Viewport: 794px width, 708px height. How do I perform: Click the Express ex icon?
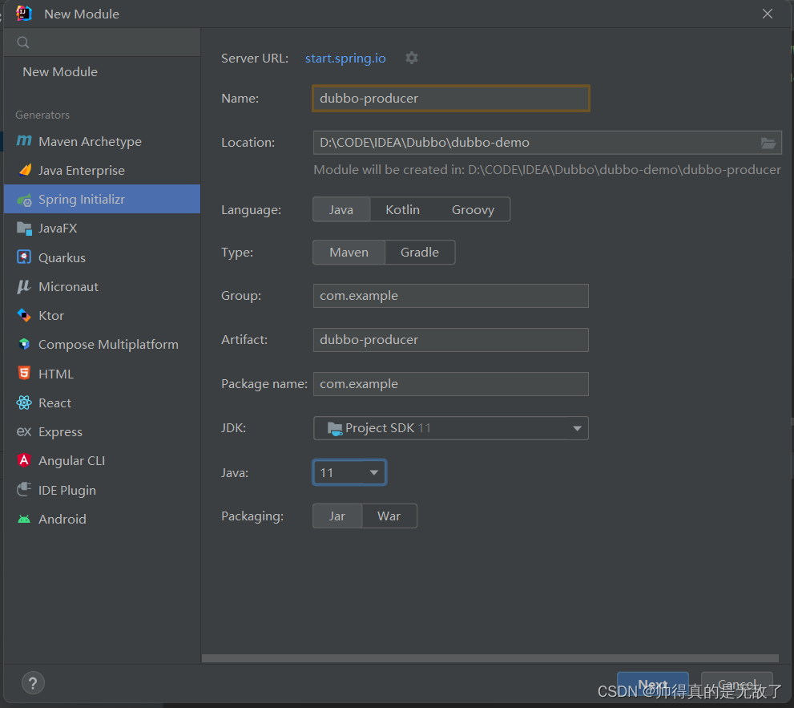coord(24,432)
